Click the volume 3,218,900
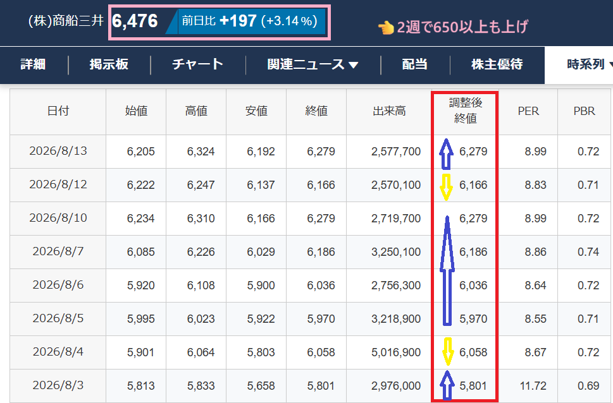Screen dimensions: 613x403 tap(396, 319)
